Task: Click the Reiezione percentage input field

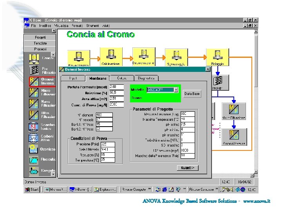Action: (117, 93)
